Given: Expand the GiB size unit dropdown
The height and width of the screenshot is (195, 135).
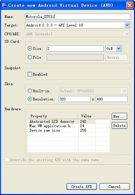Looking at the screenshot, I should (x=119, y=48).
